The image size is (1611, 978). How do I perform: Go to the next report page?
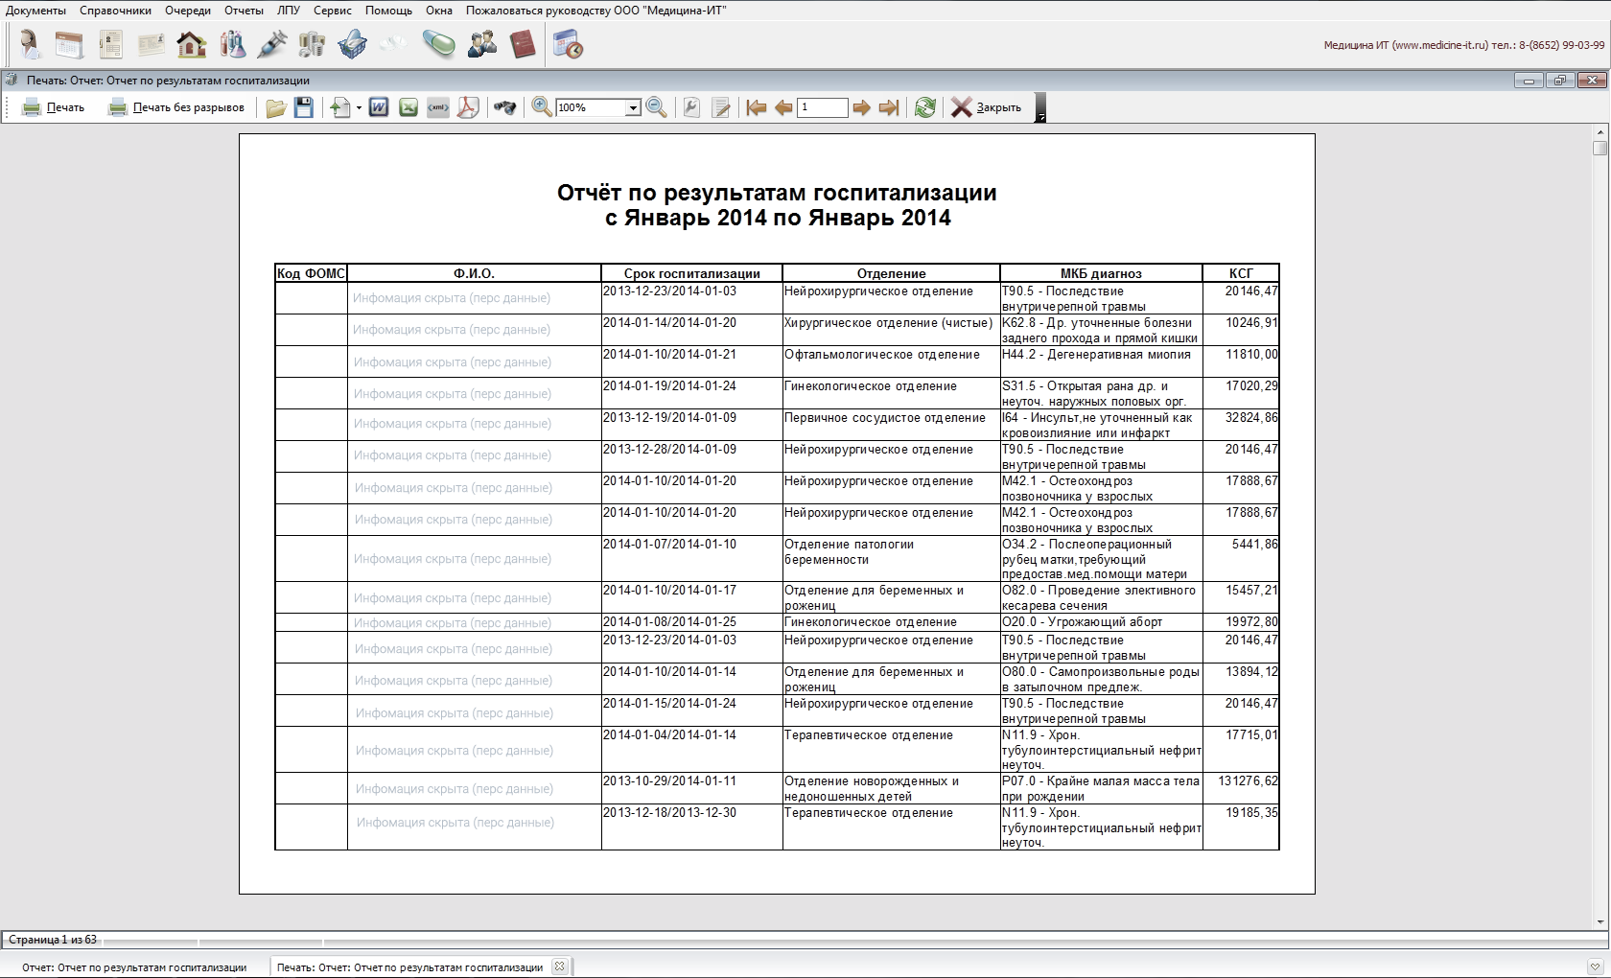pos(861,107)
